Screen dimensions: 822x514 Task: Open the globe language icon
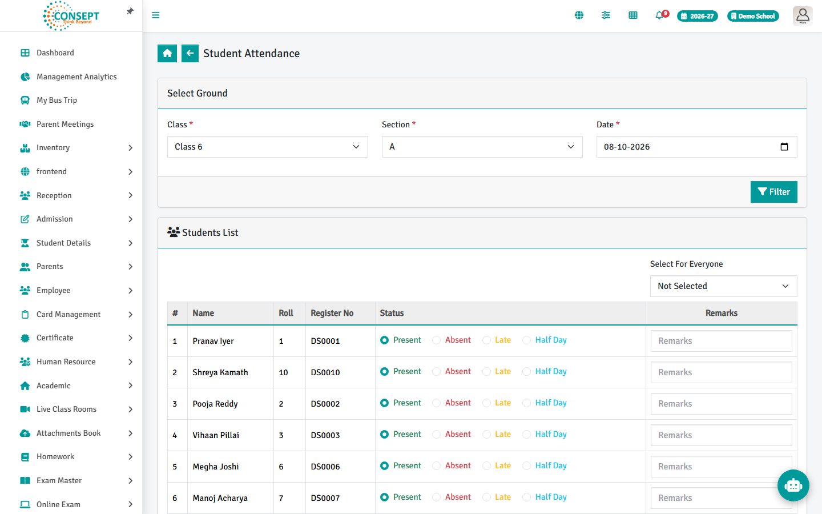click(579, 15)
